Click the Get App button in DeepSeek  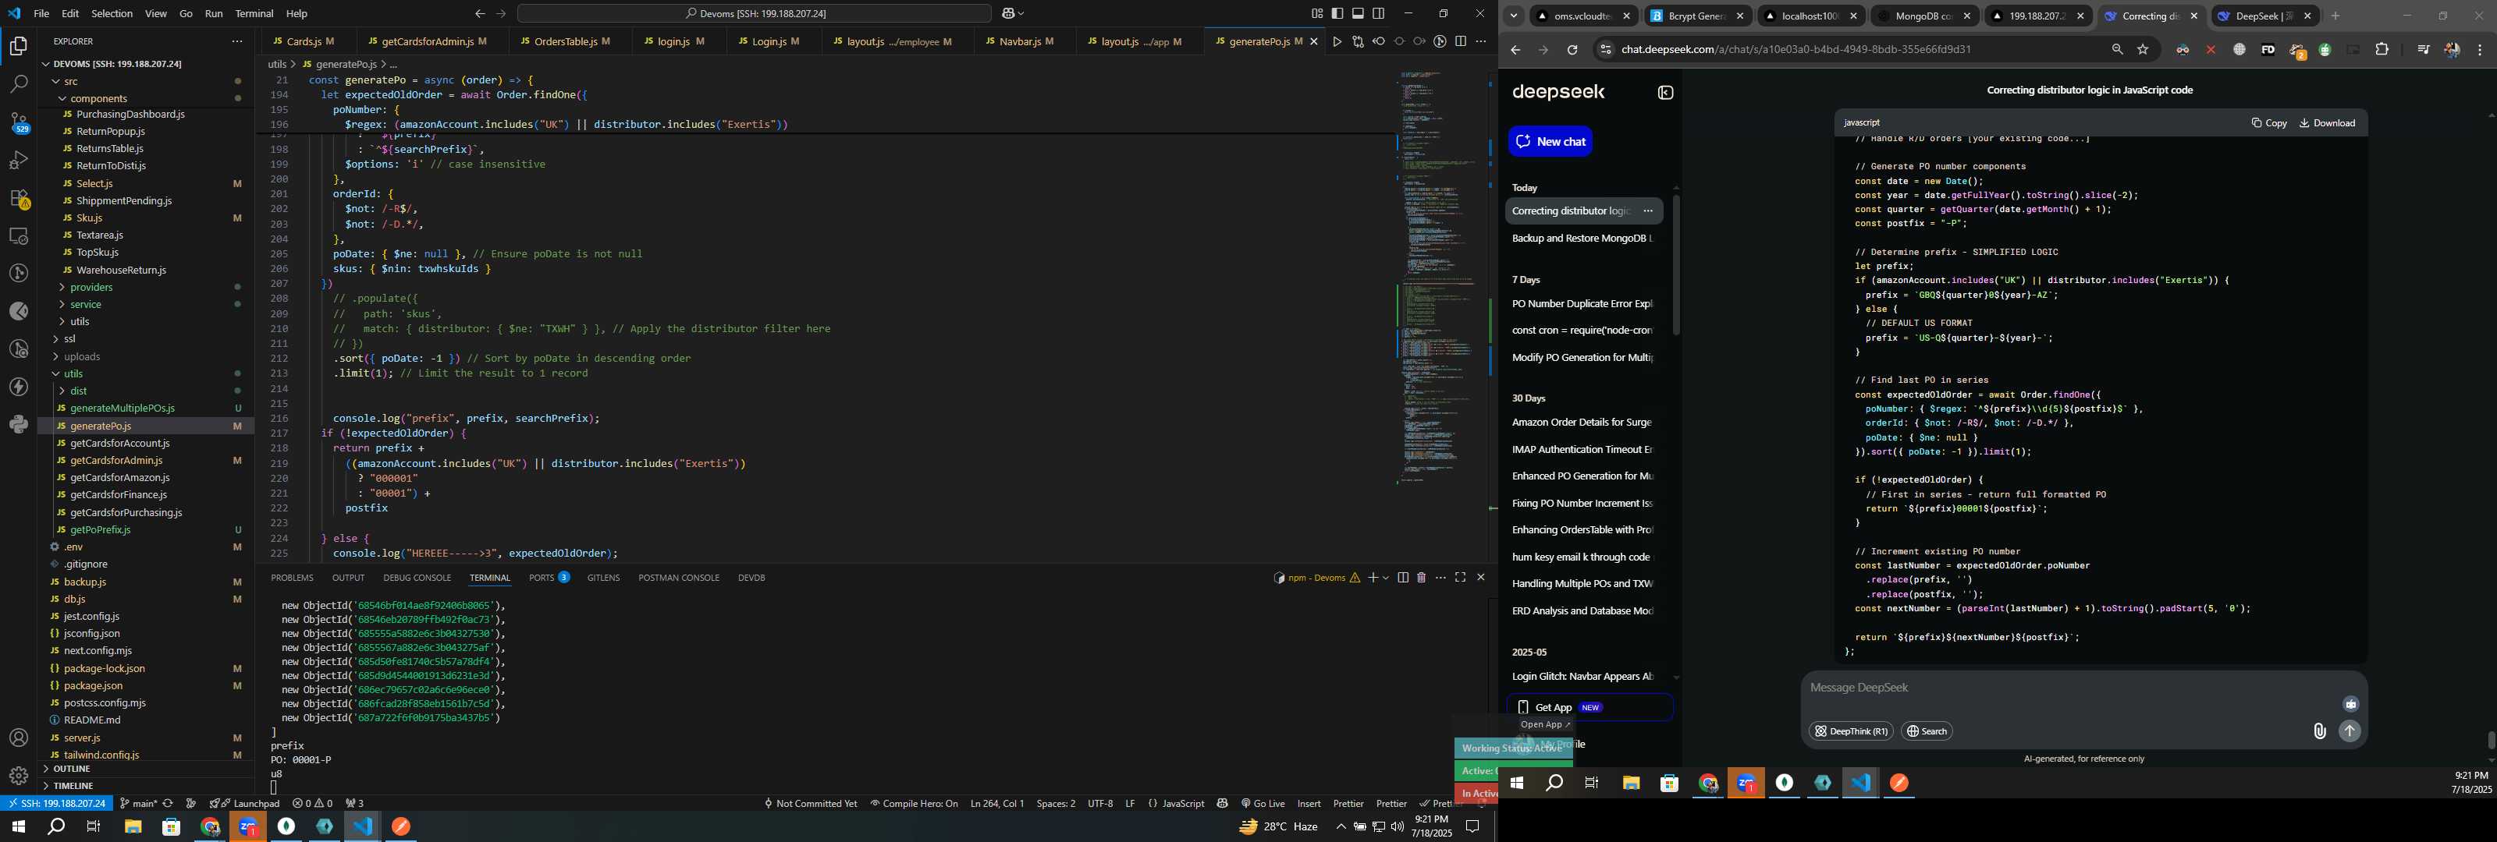[x=1589, y=707]
